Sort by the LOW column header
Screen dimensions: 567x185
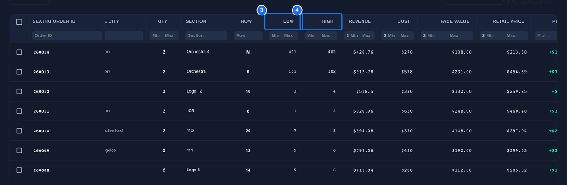pos(289,21)
